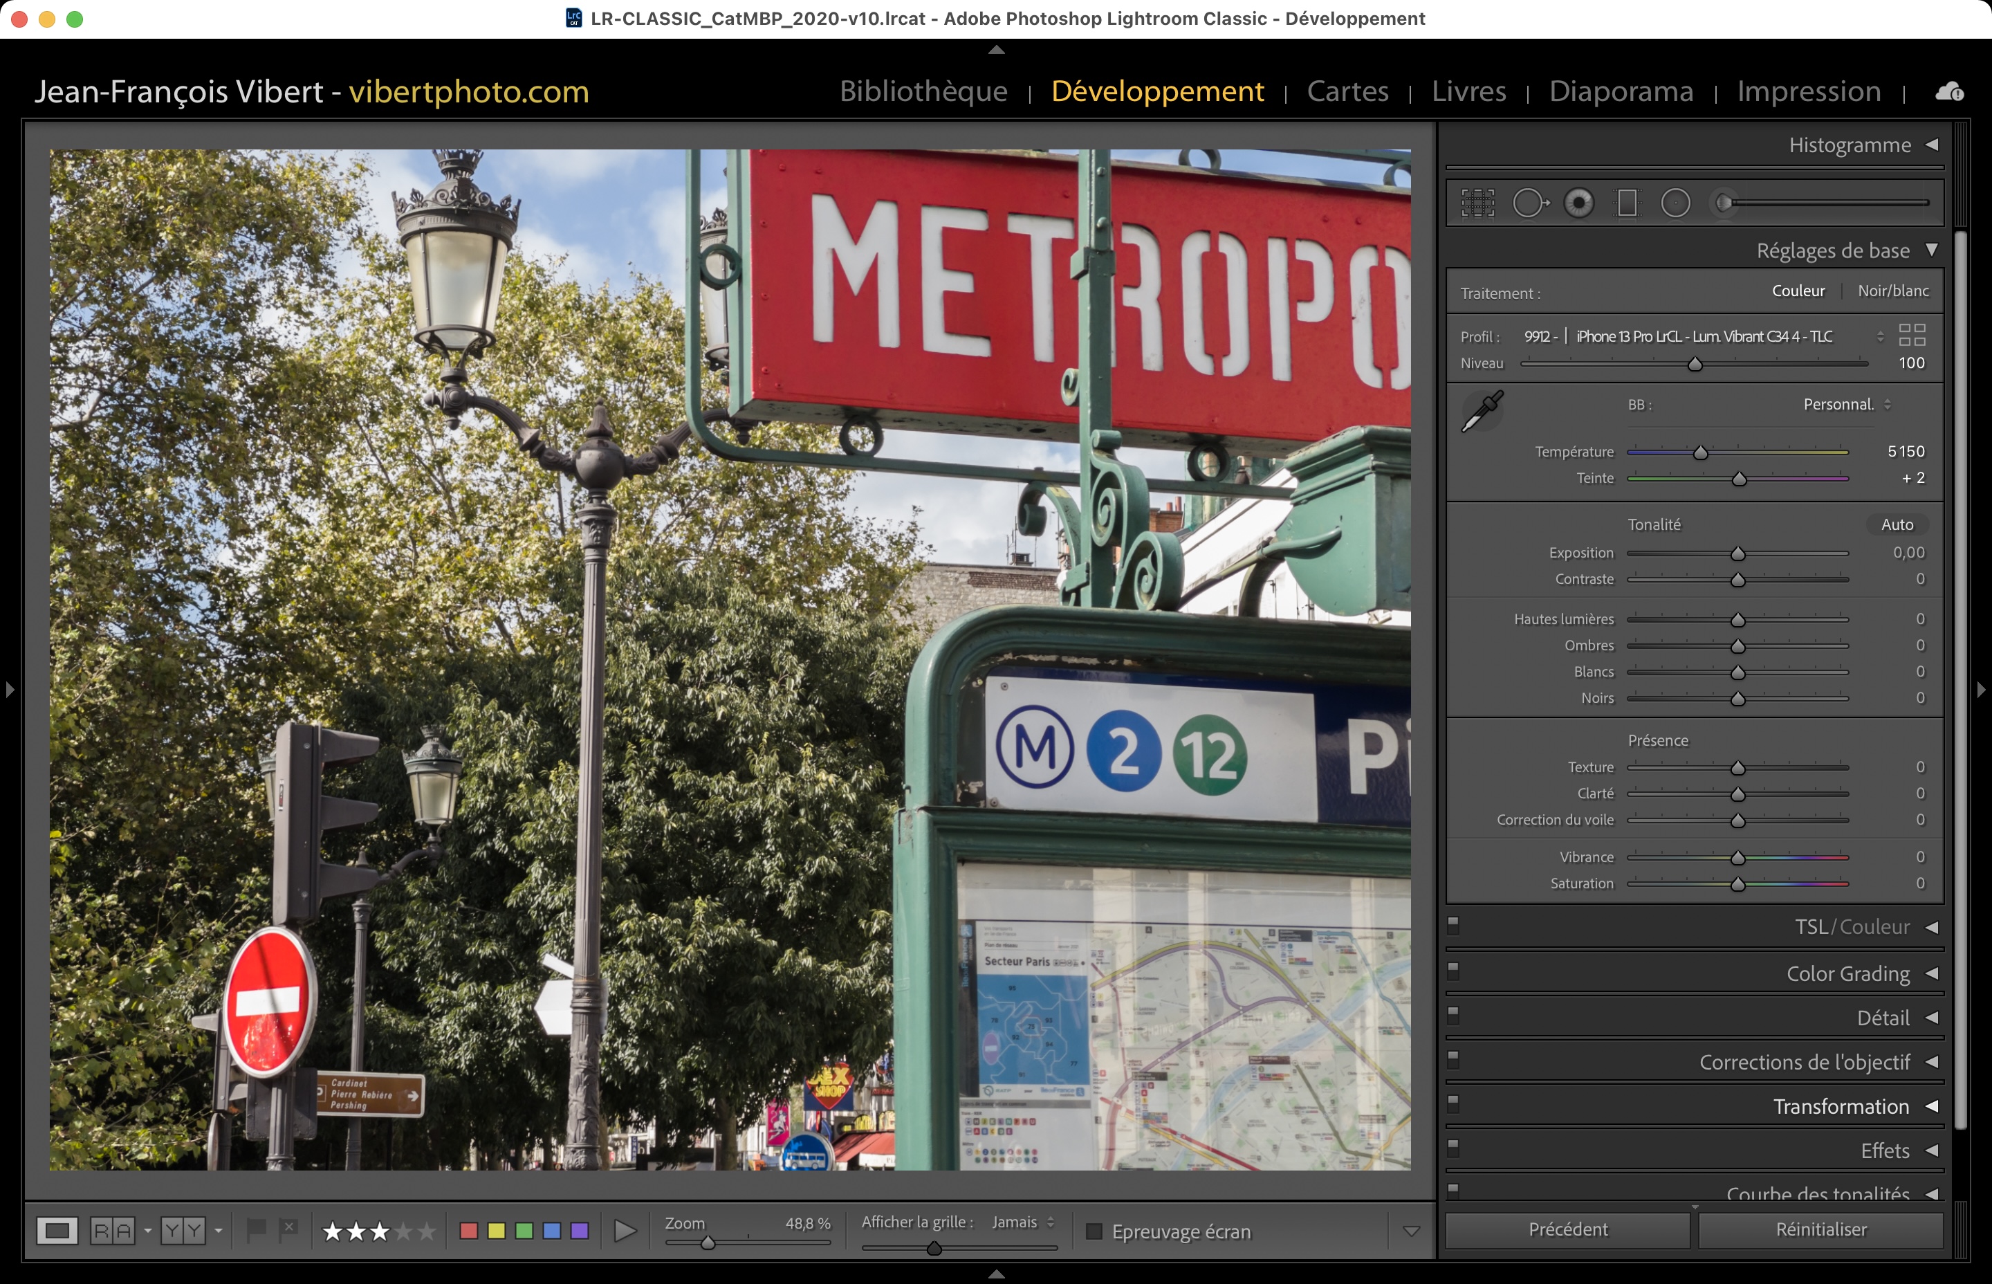1992x1284 pixels.
Task: Expand the Color Grading panel
Action: pyautogui.click(x=1847, y=974)
